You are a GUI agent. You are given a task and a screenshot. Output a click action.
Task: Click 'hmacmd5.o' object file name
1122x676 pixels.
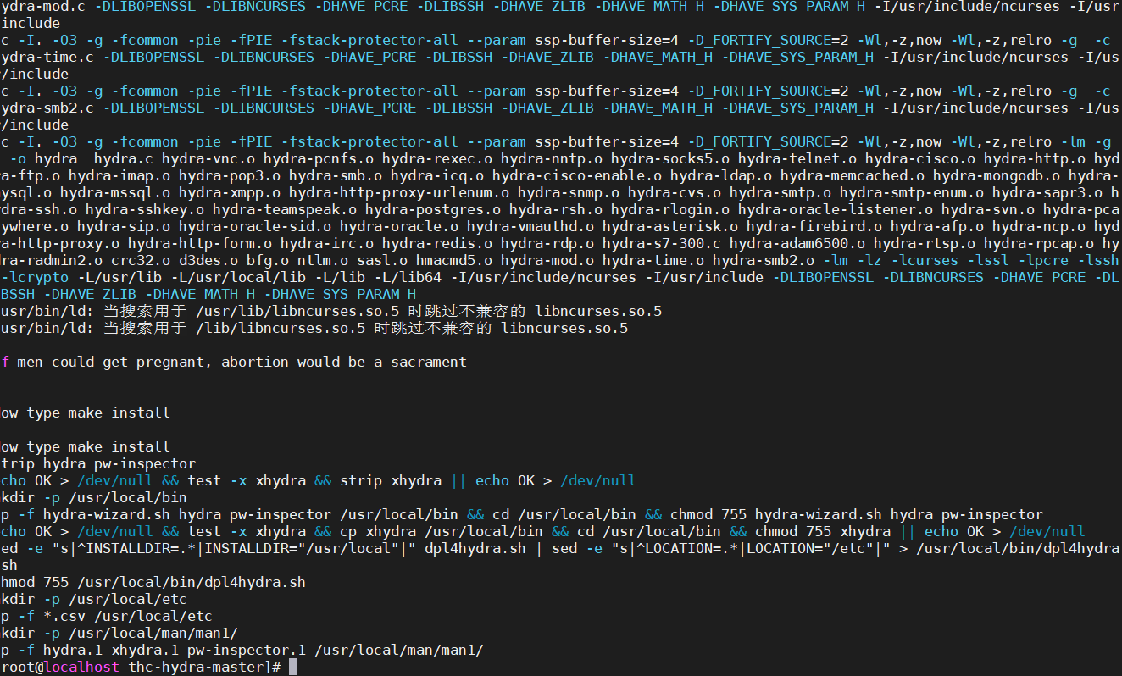point(454,261)
